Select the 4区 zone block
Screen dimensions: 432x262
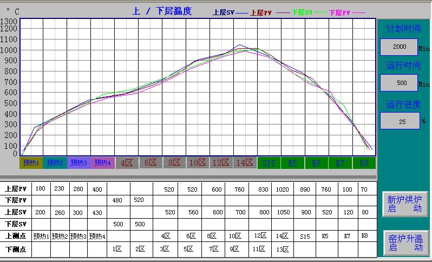pyautogui.click(x=127, y=162)
